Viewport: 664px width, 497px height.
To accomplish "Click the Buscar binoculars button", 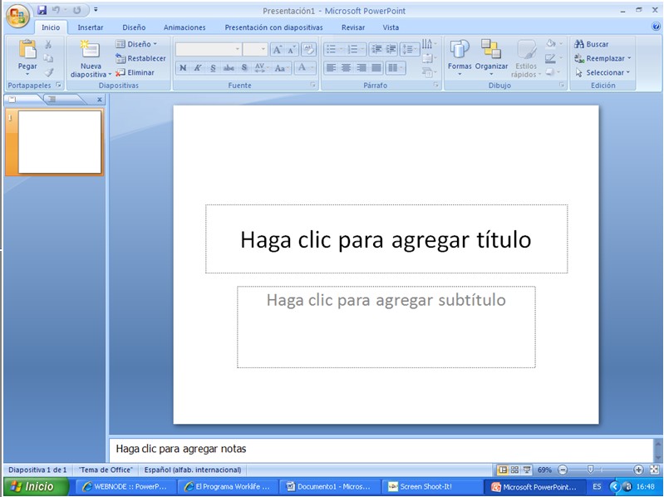I will [x=591, y=44].
